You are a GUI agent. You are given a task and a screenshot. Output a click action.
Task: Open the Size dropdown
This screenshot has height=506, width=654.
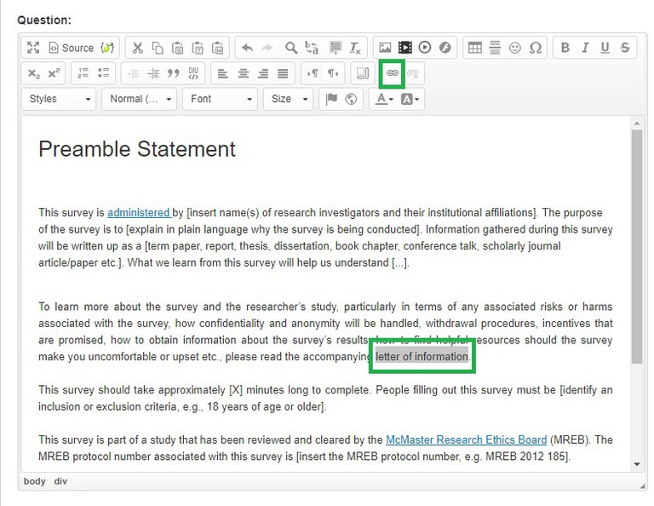[289, 99]
